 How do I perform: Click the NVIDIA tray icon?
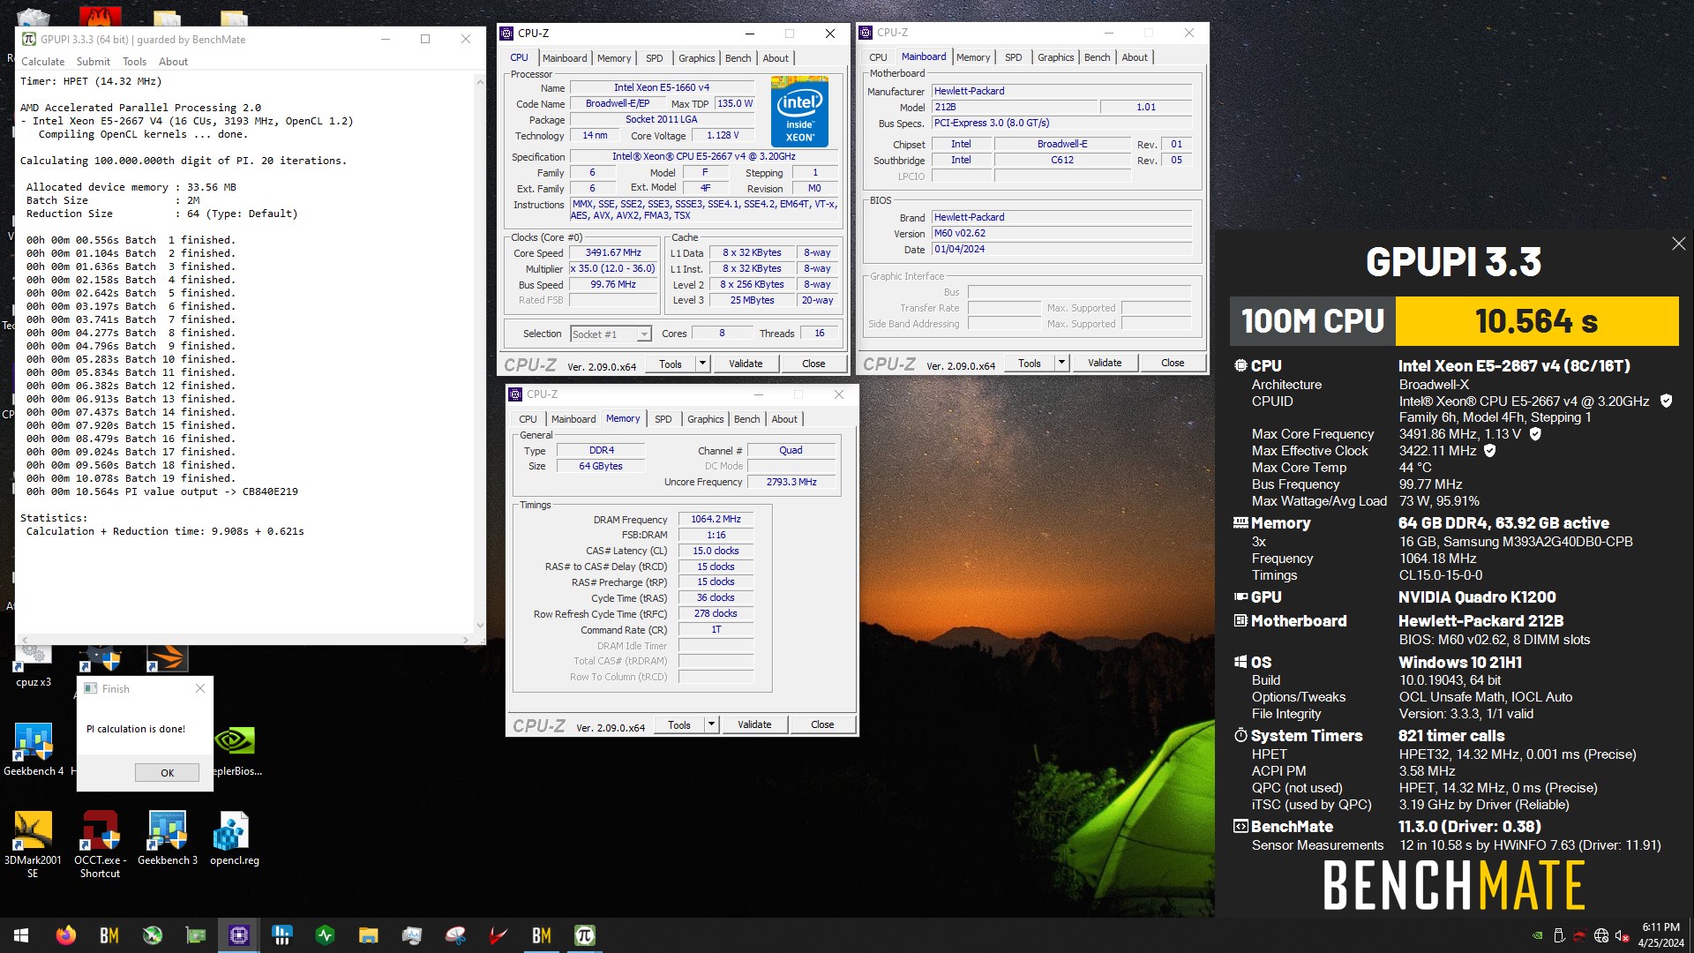pyautogui.click(x=1538, y=935)
